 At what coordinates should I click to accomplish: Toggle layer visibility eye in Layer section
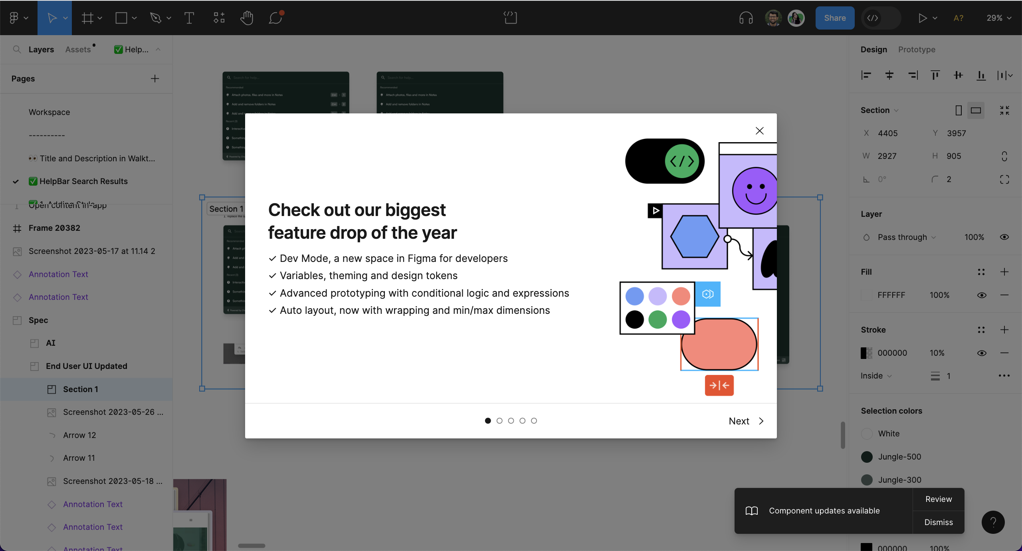click(x=1004, y=237)
